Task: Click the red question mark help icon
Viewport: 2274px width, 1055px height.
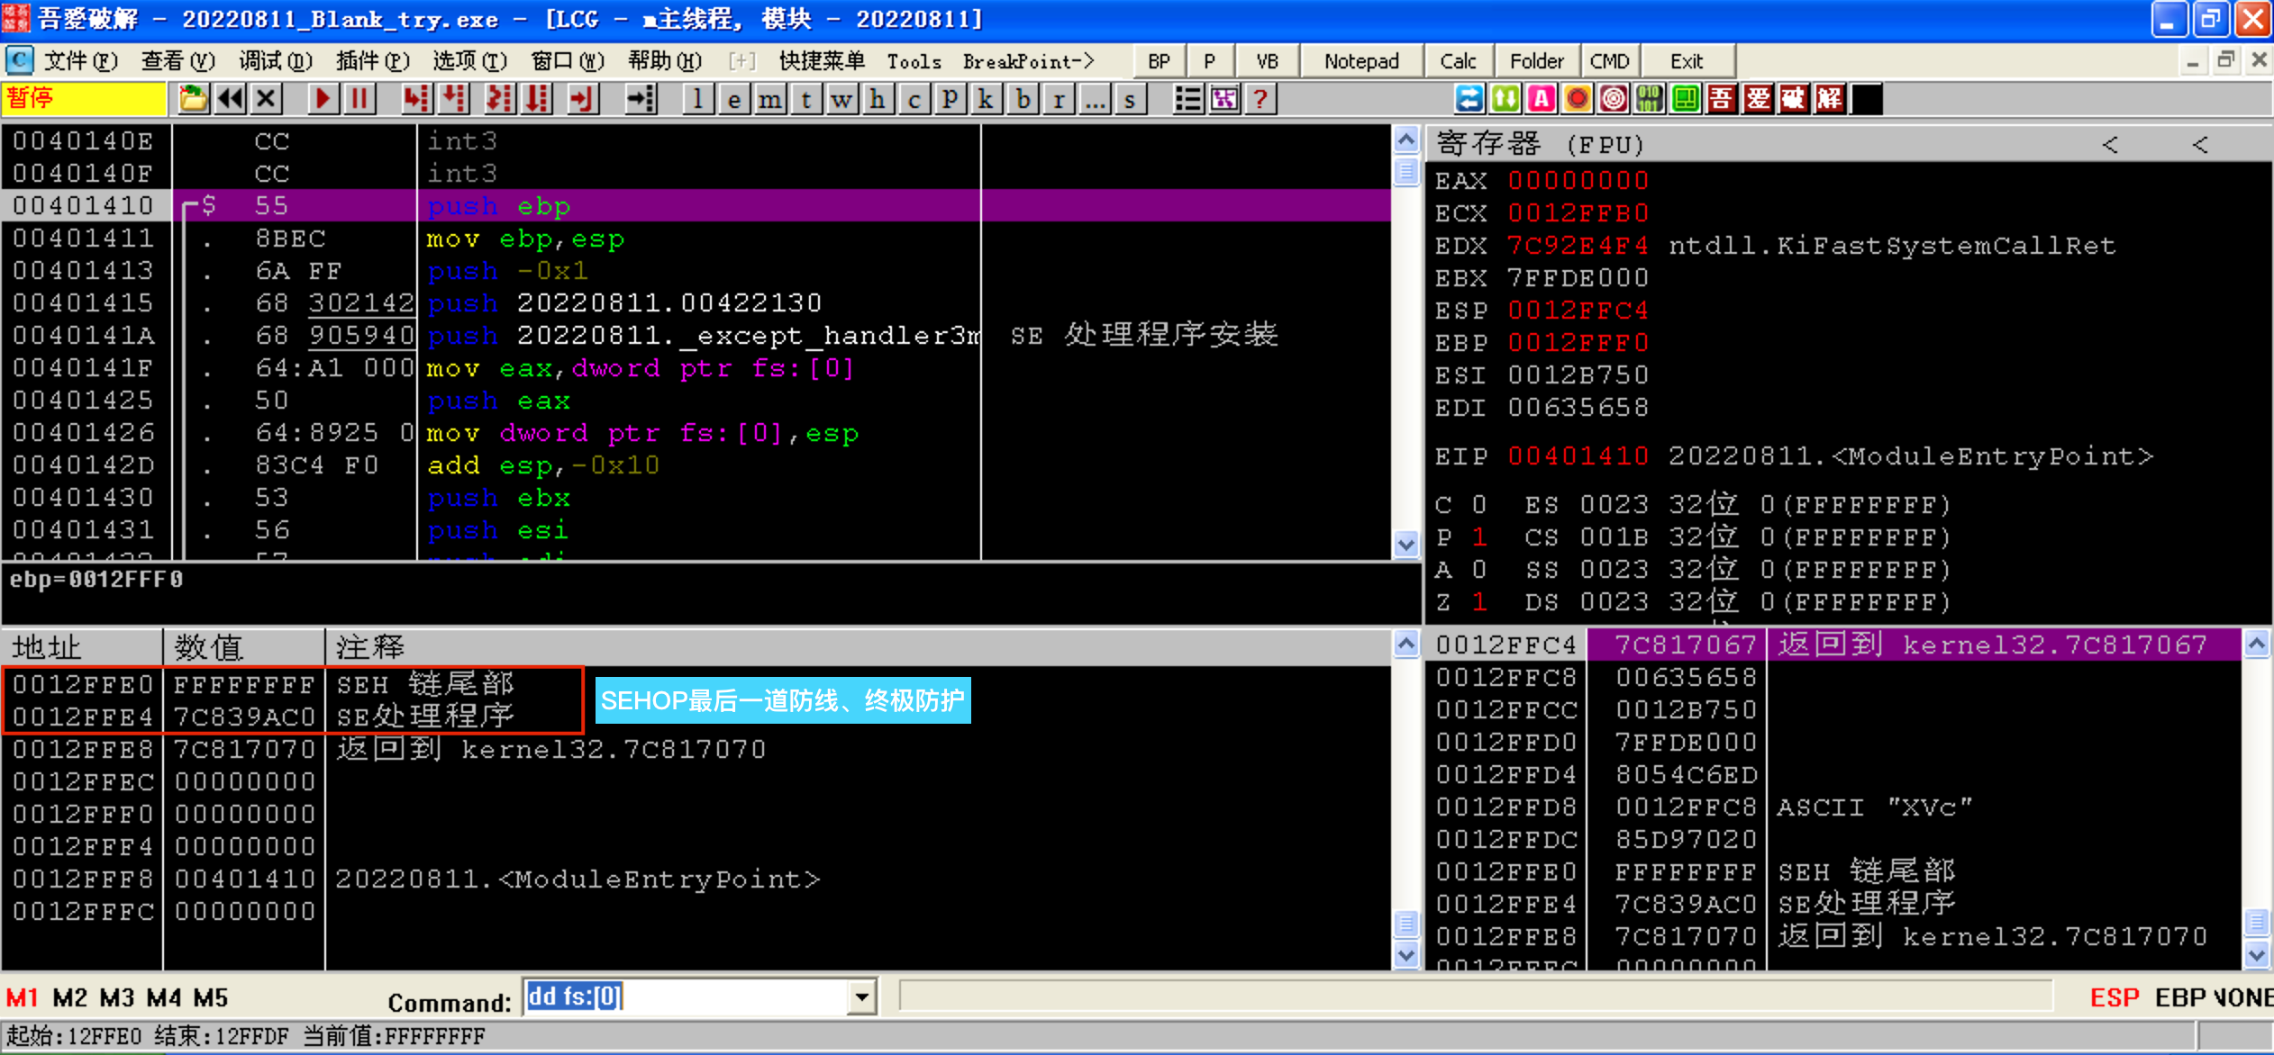Action: (1260, 98)
